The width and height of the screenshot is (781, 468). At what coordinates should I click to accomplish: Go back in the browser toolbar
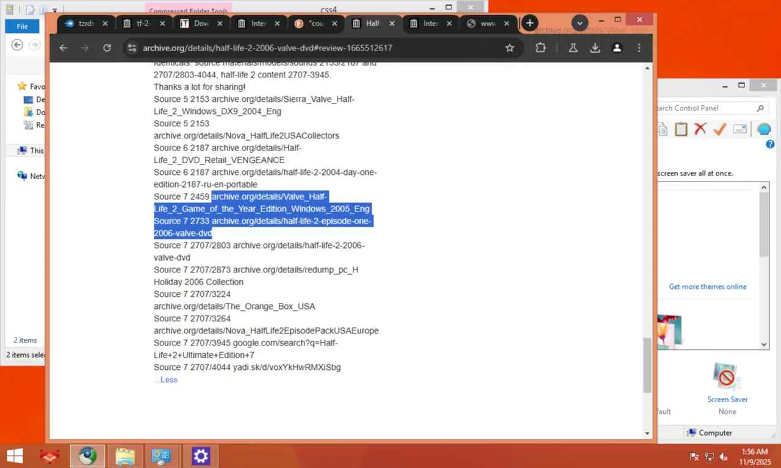click(x=63, y=48)
